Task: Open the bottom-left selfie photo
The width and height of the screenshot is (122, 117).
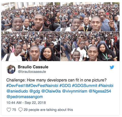Action: tap(31, 46)
